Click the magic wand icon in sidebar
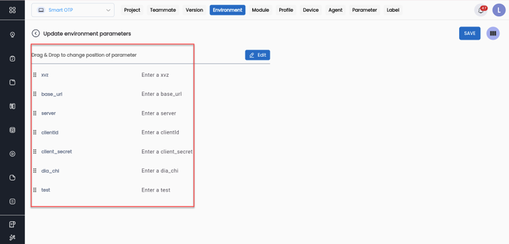This screenshot has height=244, width=509. point(12,238)
